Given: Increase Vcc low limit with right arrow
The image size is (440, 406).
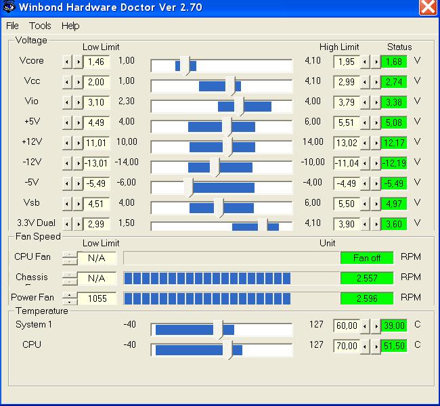Looking at the screenshot, I should point(79,82).
